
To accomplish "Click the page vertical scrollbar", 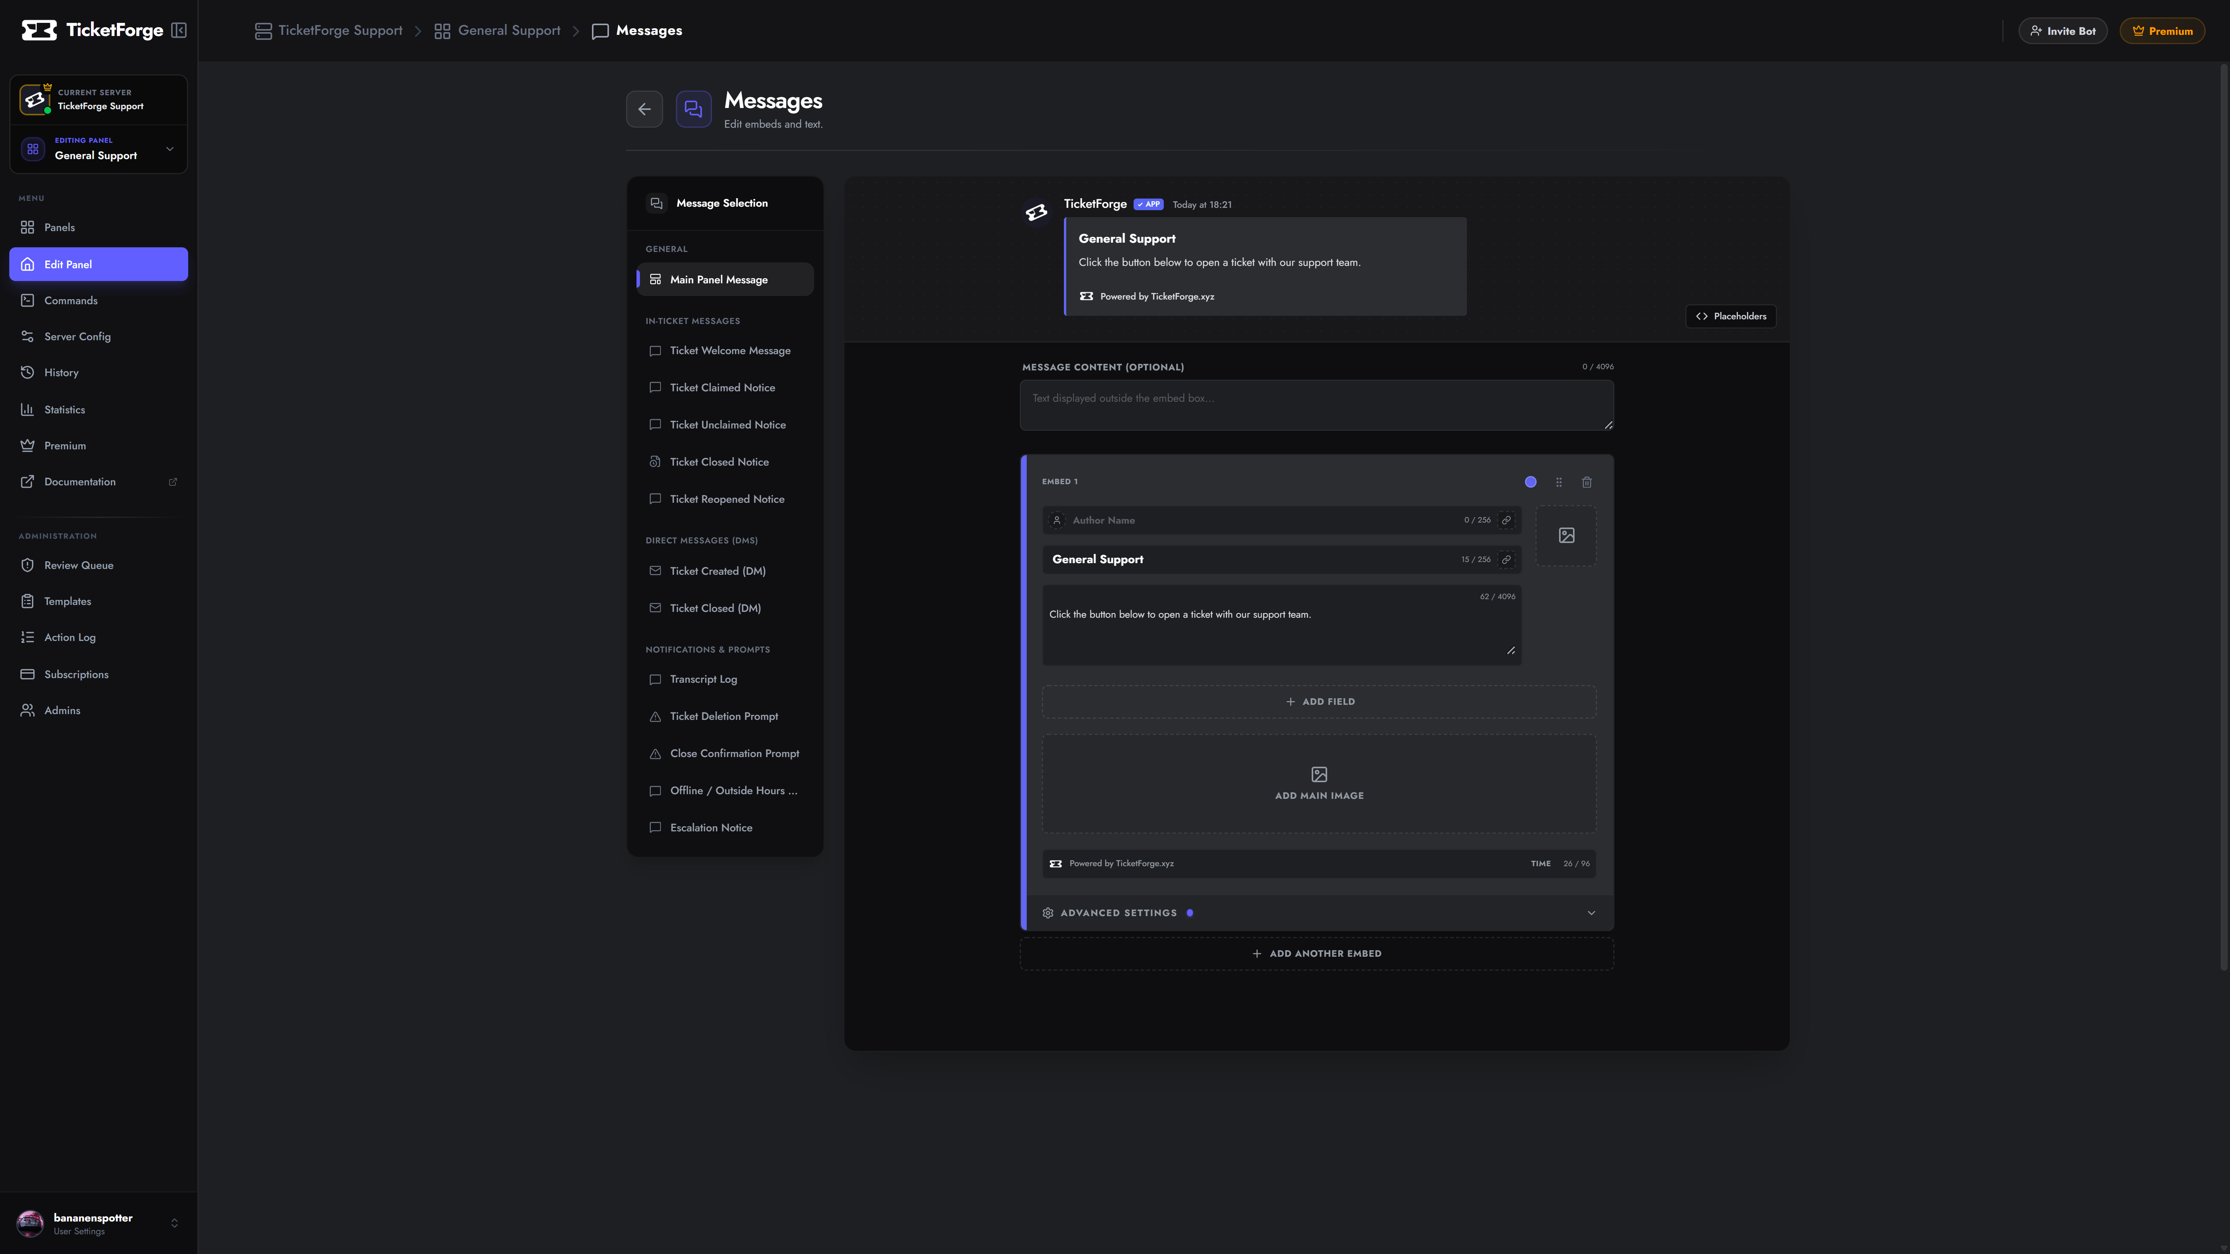I will point(2224,517).
